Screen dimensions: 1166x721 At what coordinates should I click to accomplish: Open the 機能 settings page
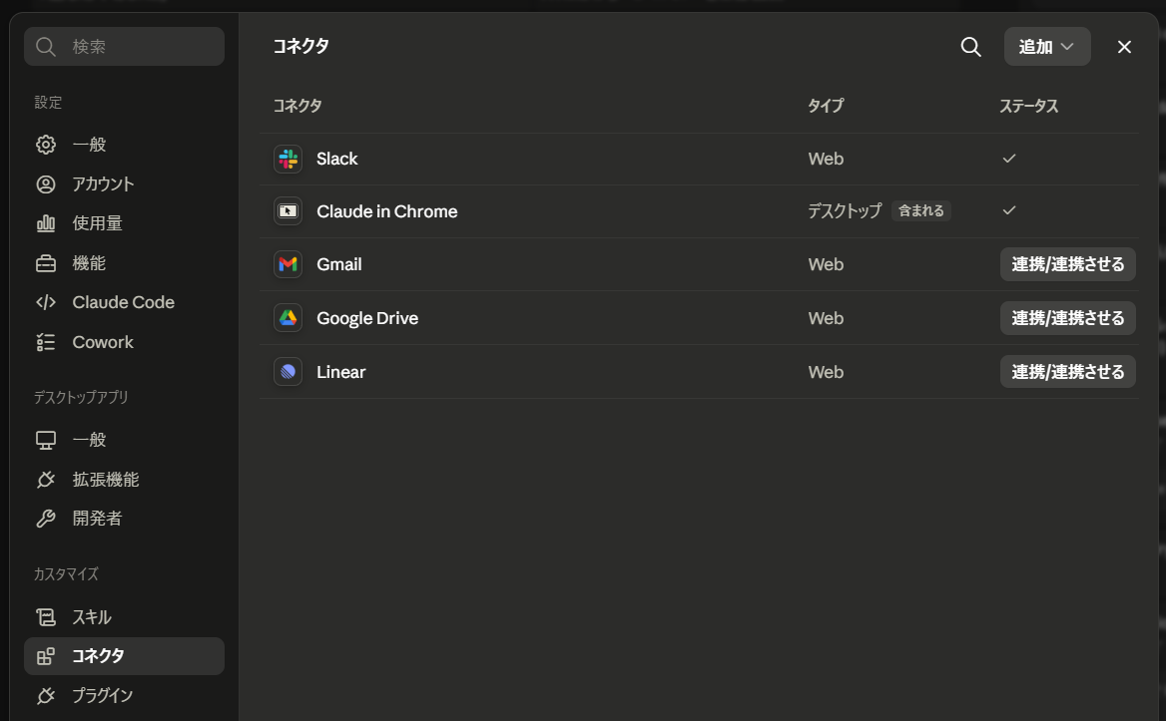click(x=124, y=263)
